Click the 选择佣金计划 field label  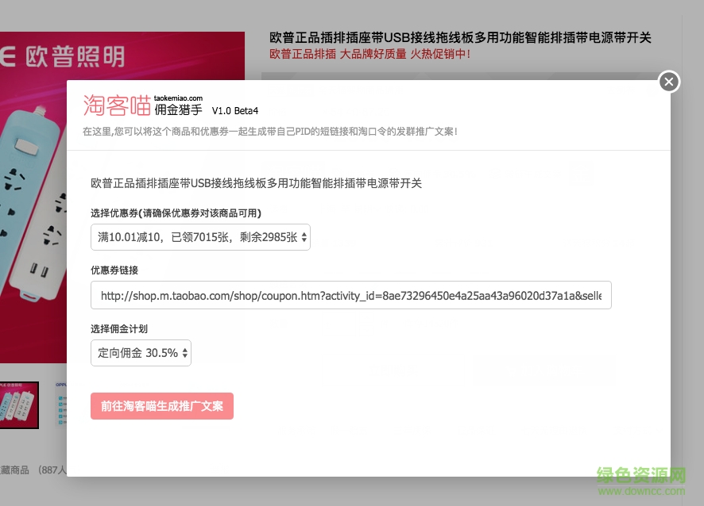(x=119, y=328)
